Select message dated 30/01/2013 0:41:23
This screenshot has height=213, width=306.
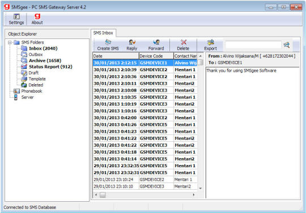click(x=145, y=132)
